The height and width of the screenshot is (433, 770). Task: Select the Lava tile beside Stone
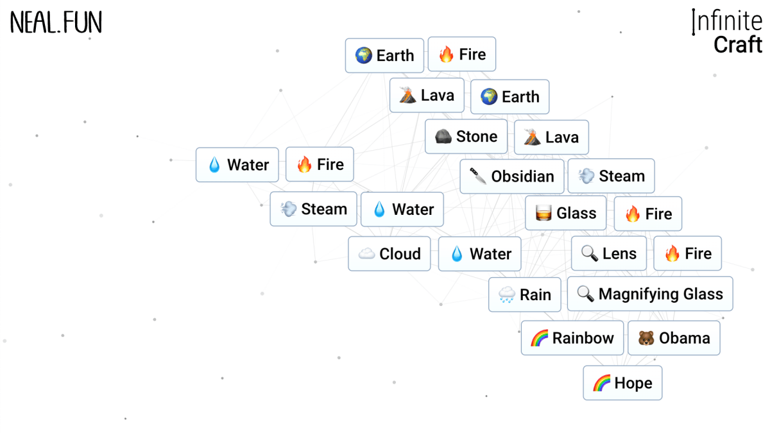click(551, 137)
